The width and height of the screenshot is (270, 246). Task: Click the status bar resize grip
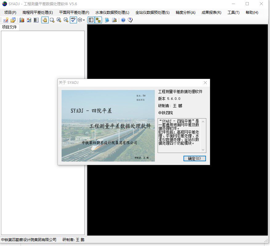tap(266, 240)
